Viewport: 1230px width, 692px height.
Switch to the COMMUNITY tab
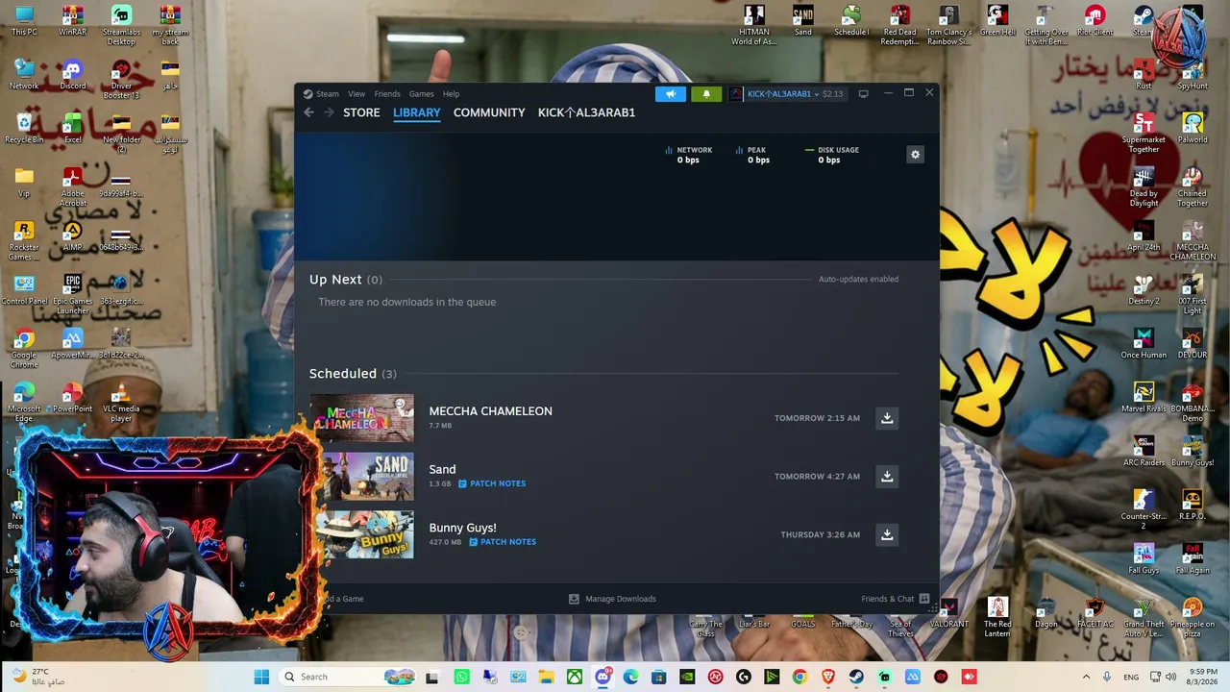tap(489, 112)
